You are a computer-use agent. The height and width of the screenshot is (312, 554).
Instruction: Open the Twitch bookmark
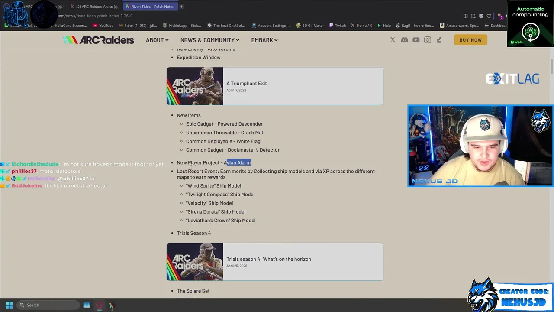pos(338,26)
